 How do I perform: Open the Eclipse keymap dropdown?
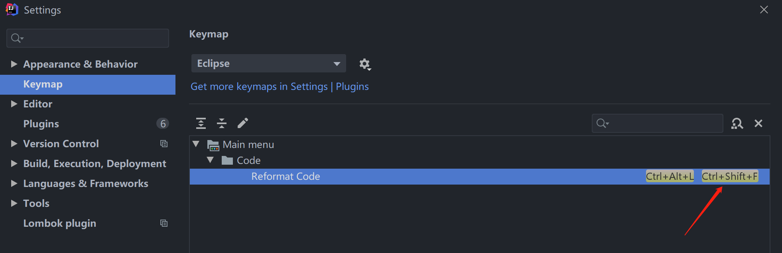point(268,63)
